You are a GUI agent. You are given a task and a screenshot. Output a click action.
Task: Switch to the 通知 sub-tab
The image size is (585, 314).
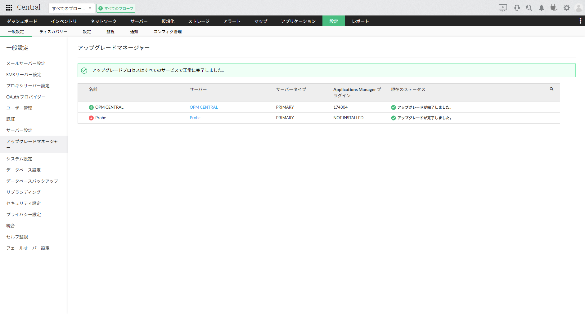click(x=134, y=32)
